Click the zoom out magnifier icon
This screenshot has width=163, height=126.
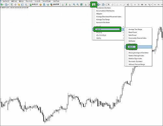click(x=78, y=5)
